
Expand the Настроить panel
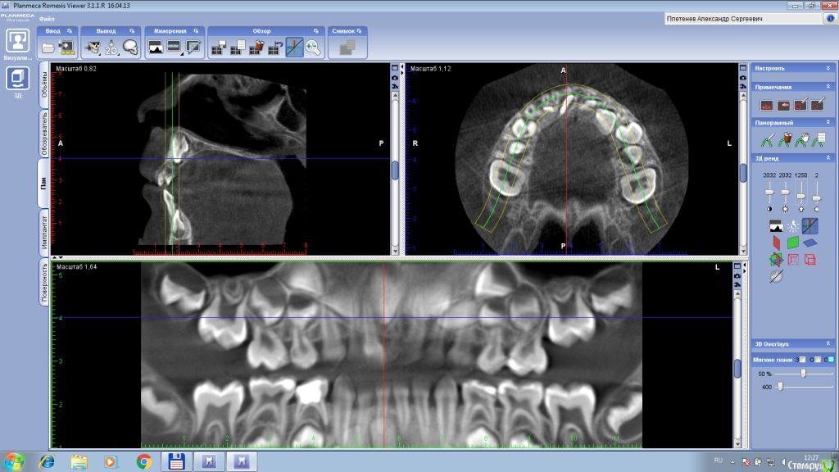[x=830, y=68]
